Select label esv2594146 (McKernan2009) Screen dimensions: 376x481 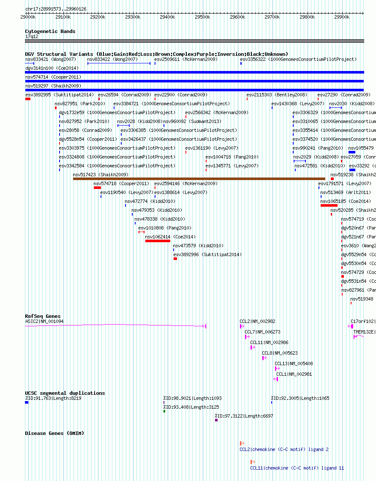[186, 184]
